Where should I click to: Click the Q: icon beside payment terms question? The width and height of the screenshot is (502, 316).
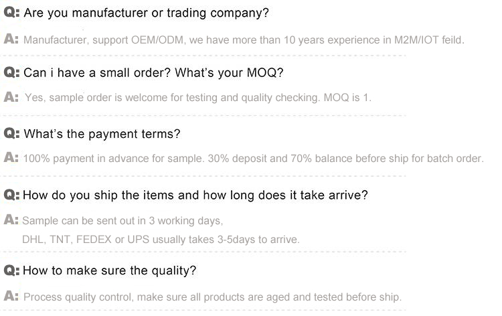click(11, 133)
